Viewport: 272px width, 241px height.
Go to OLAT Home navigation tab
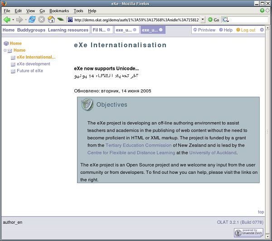click(x=9, y=30)
